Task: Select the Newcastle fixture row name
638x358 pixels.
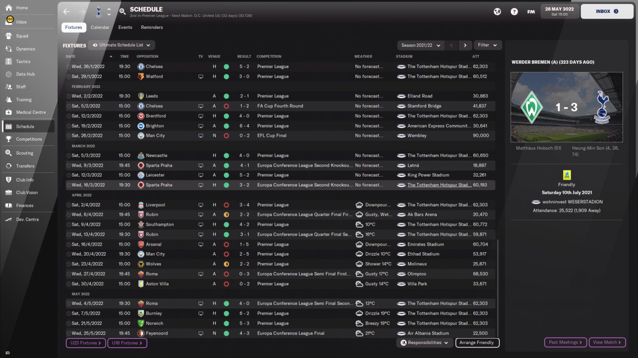Action: click(x=157, y=156)
